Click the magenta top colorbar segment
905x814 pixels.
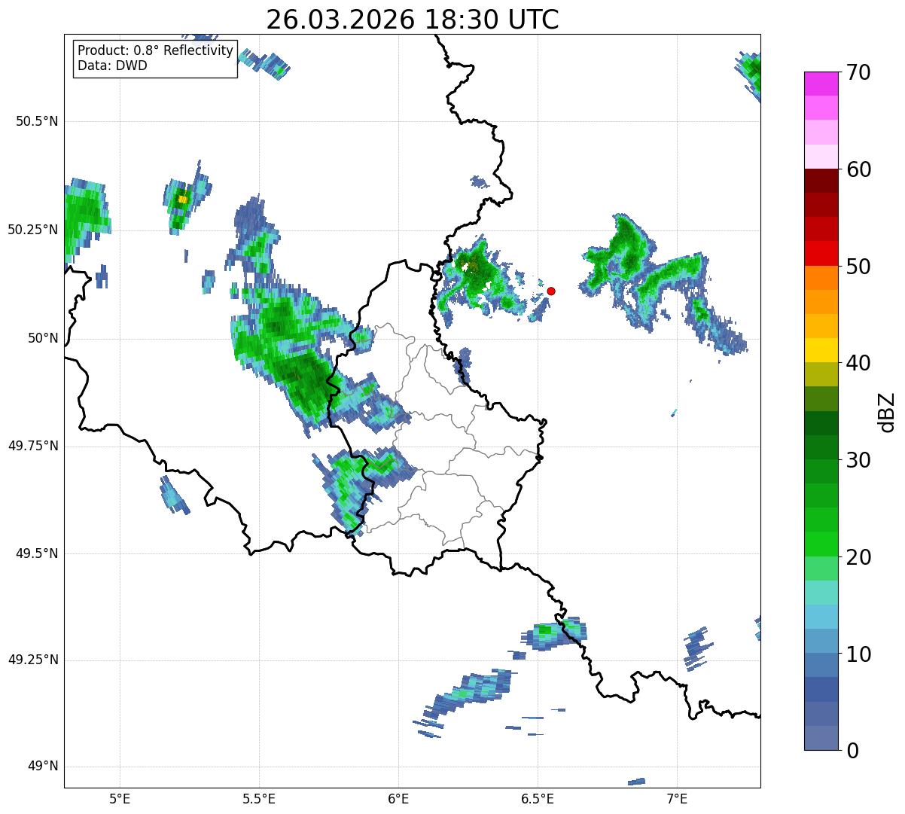[x=821, y=84]
